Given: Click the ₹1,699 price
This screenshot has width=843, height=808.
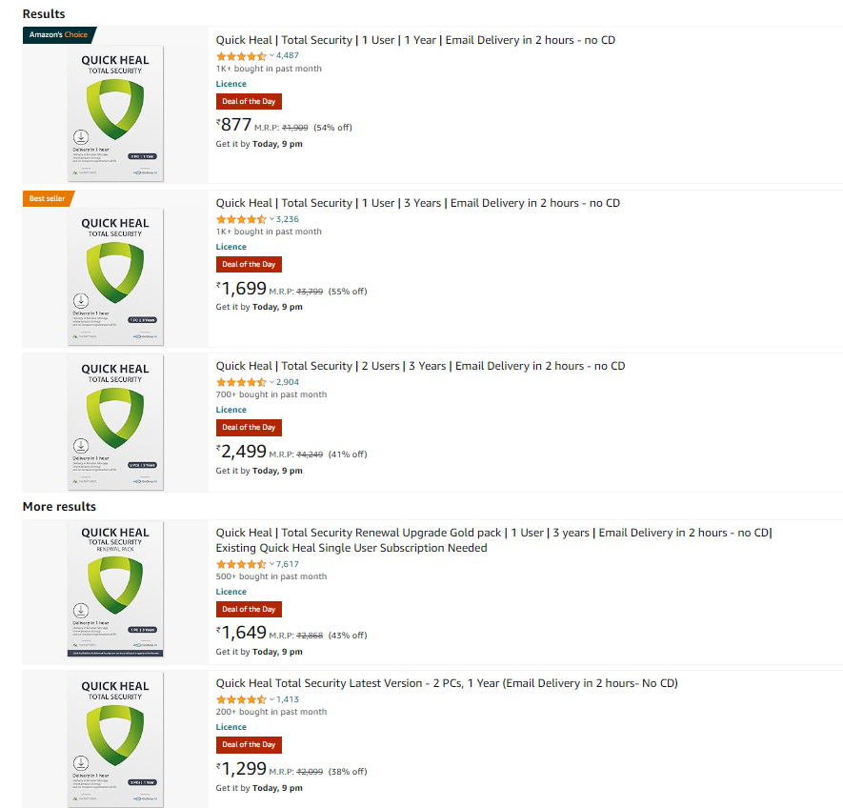Looking at the screenshot, I should pos(243,289).
